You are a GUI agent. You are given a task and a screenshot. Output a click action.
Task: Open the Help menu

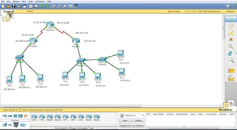pyautogui.click(x=49, y=1)
